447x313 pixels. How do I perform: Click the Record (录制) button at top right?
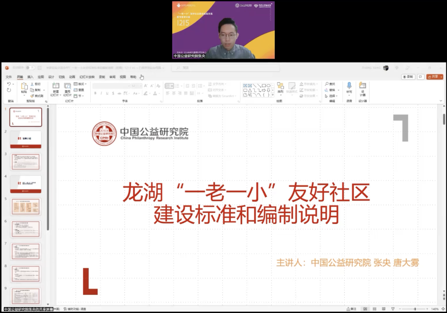pyautogui.click(x=408, y=77)
